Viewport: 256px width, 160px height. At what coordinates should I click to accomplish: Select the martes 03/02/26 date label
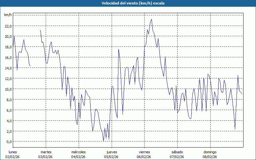[x=46, y=154]
